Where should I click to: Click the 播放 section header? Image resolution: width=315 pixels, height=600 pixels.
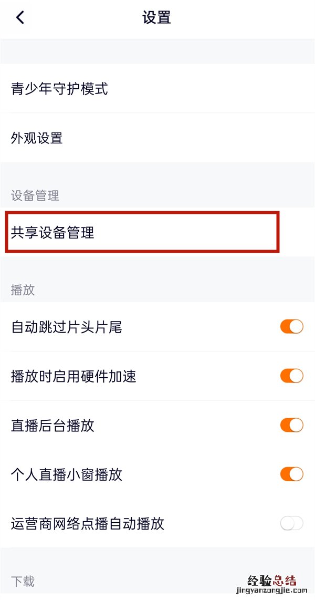click(23, 289)
